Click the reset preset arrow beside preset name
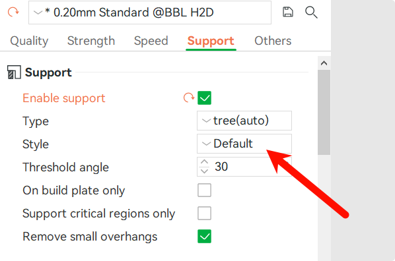 (13, 12)
